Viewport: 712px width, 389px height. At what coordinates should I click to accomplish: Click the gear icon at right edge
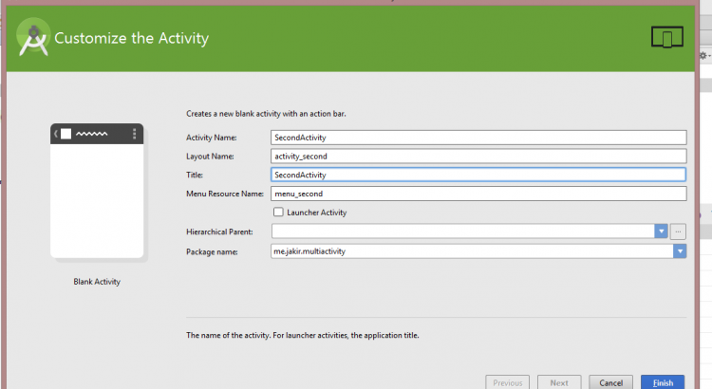tap(703, 57)
